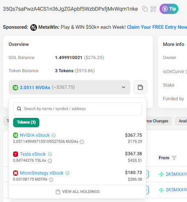Open the From column filter icon

tap(174, 158)
